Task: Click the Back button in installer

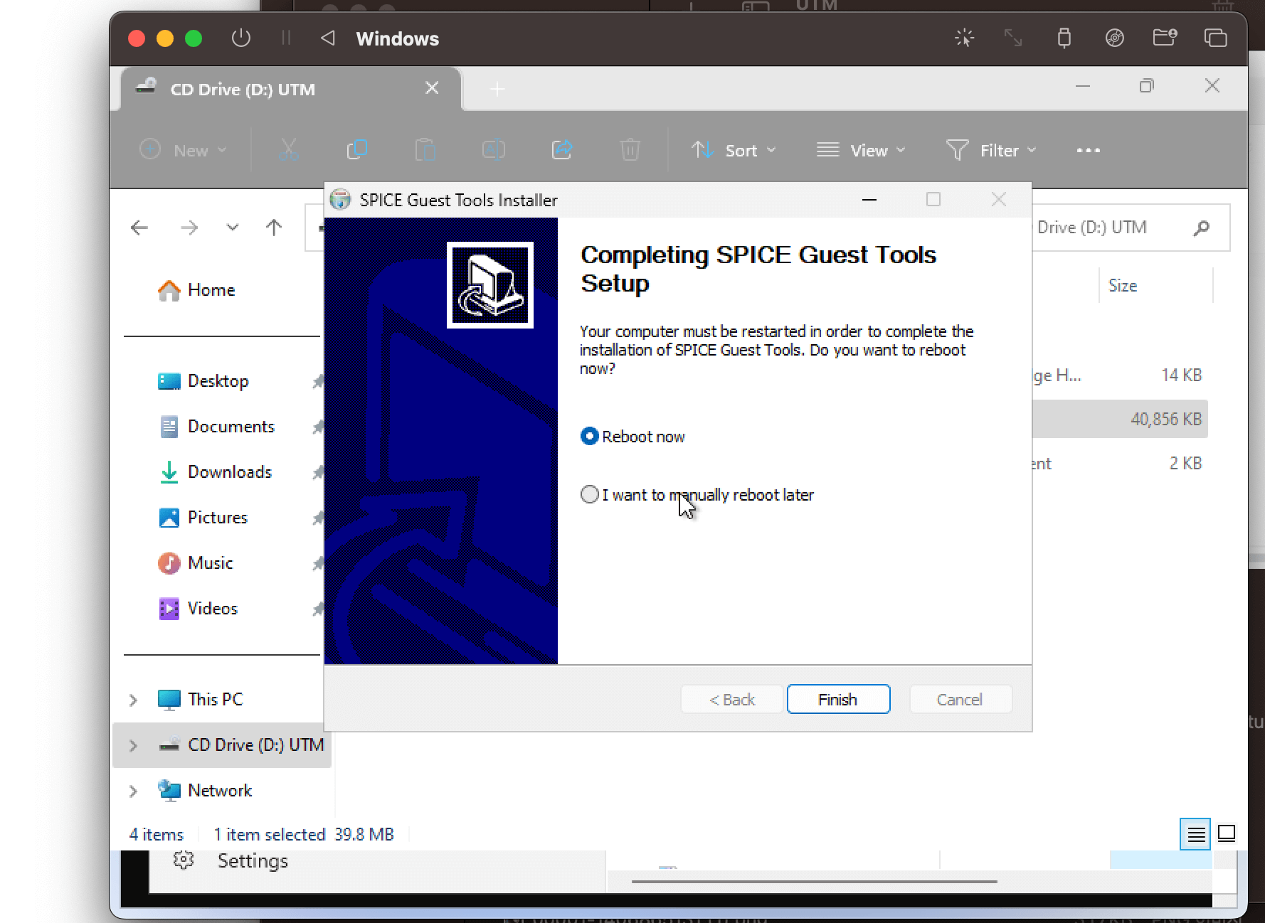Action: pos(731,699)
